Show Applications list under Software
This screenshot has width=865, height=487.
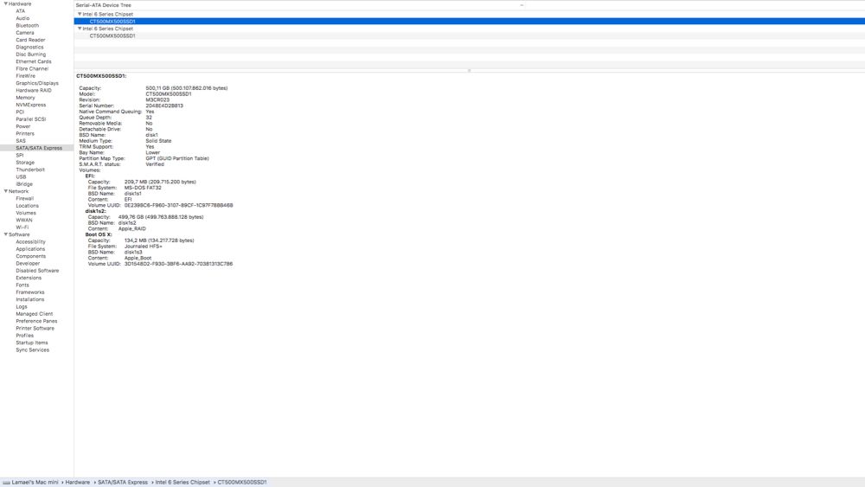coord(30,249)
